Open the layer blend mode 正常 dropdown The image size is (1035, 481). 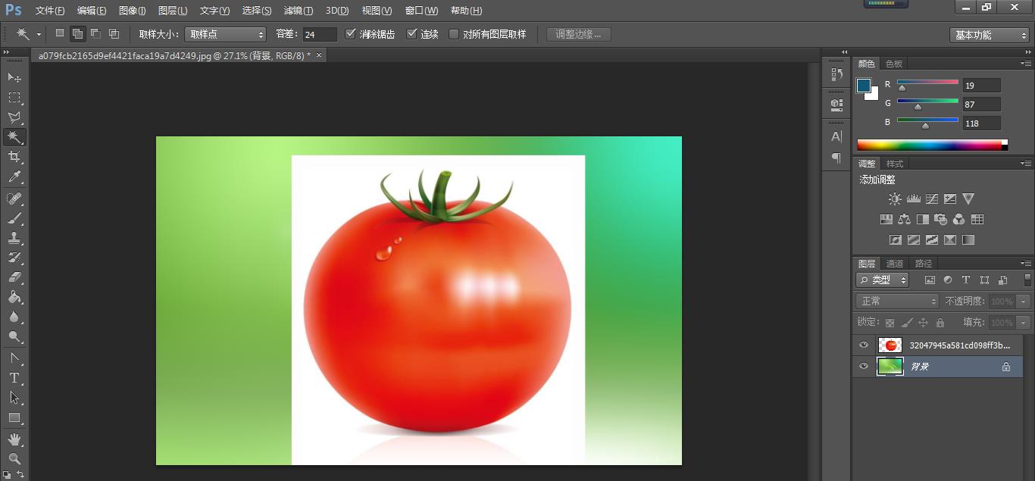[897, 301]
